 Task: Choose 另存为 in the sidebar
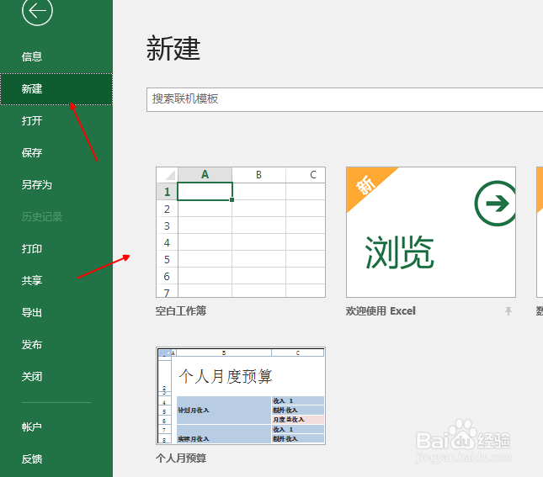(37, 184)
